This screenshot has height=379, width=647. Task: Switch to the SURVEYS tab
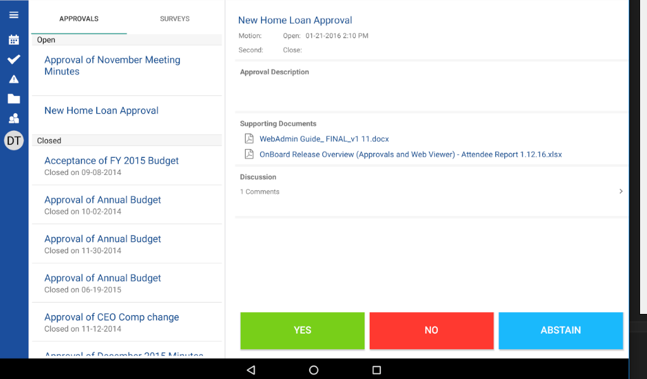click(x=174, y=19)
